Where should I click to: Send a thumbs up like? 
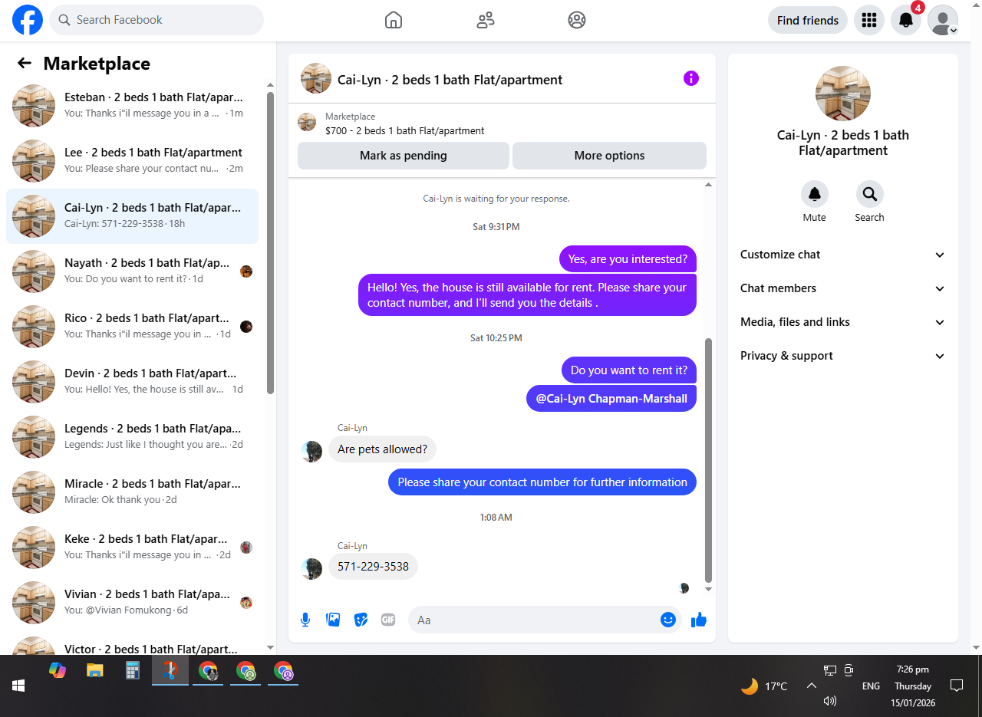[699, 620]
